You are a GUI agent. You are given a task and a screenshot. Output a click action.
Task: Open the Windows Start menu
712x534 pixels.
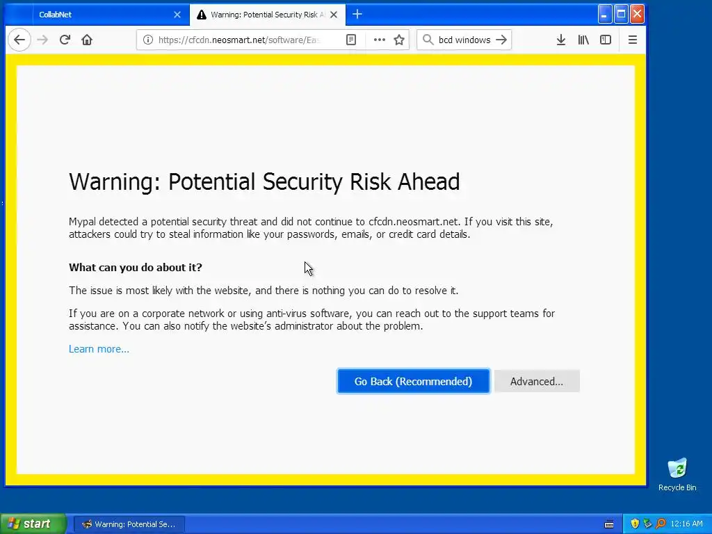coord(33,524)
